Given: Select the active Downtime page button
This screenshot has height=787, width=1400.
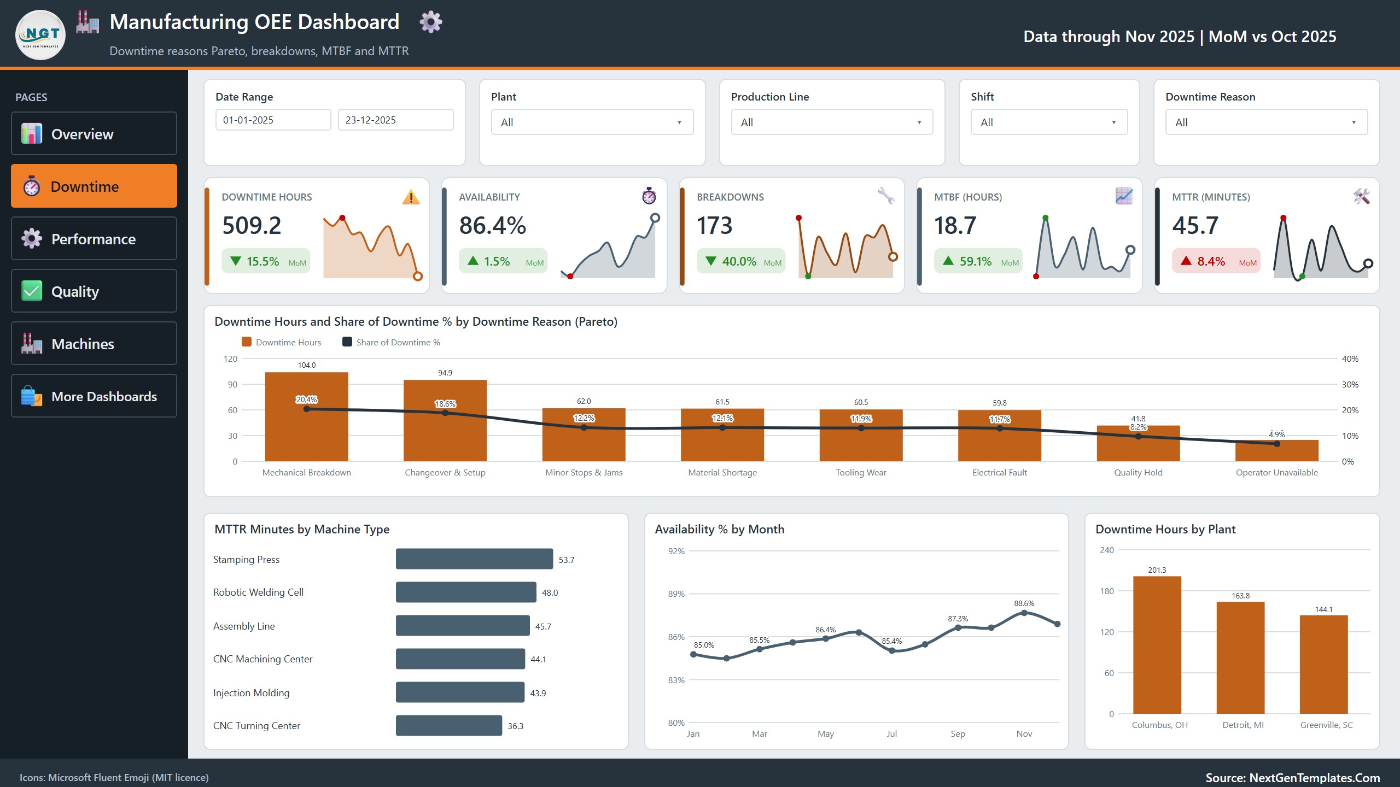Looking at the screenshot, I should (94, 186).
